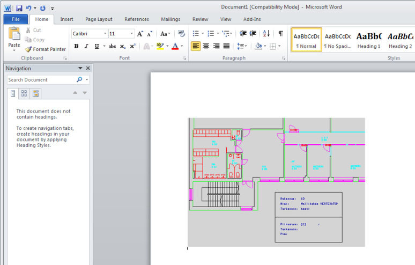Screen dimensions: 415x265
Task: Click the Numbering list icon
Action: pyautogui.click(x=211, y=34)
